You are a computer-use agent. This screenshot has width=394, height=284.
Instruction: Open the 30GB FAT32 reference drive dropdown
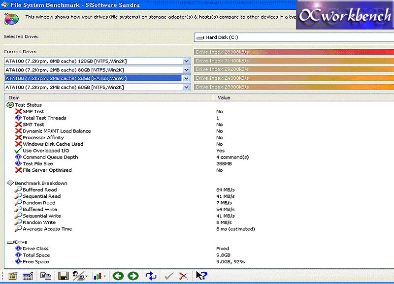(186, 78)
